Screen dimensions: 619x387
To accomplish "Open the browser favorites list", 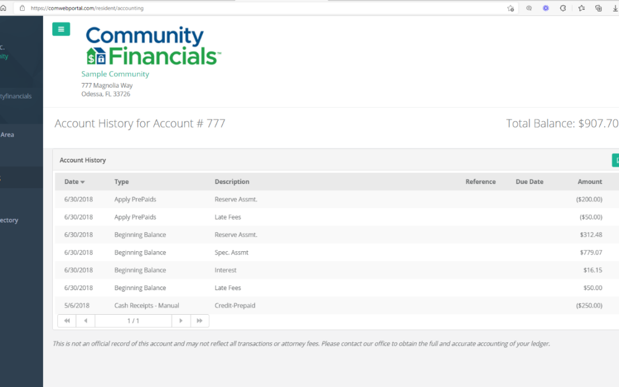I will 581,9.
